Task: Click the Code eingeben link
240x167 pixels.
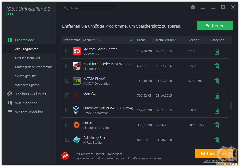Action: (x=214, y=161)
